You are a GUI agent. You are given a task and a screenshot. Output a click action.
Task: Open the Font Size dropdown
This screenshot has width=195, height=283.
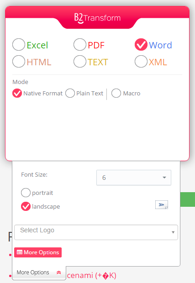pos(134,178)
